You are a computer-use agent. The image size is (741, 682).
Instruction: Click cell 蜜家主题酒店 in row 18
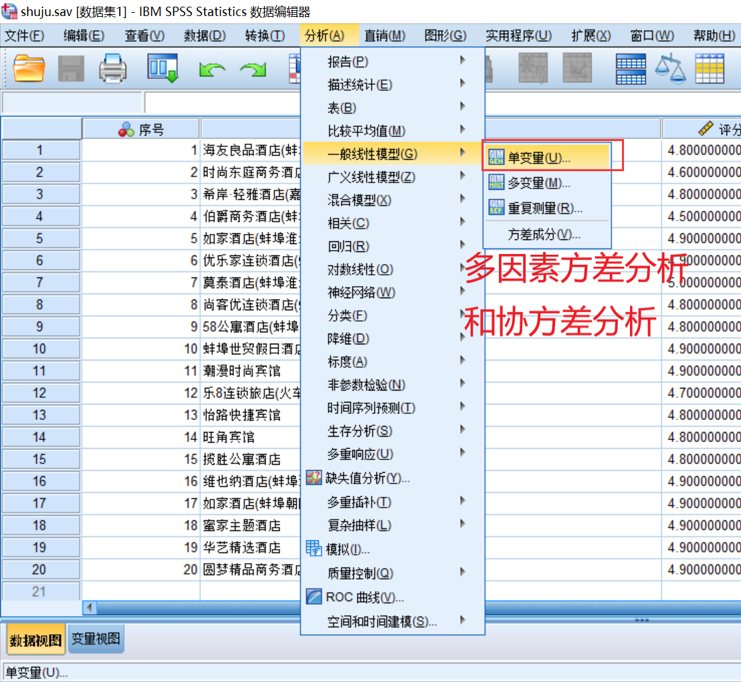click(x=251, y=526)
